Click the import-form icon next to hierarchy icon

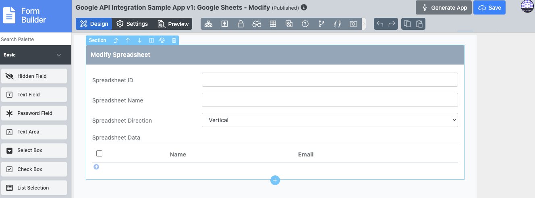(x=224, y=24)
